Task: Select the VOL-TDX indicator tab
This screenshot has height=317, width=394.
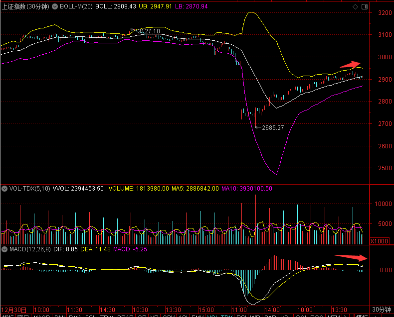Action: click(x=219, y=316)
